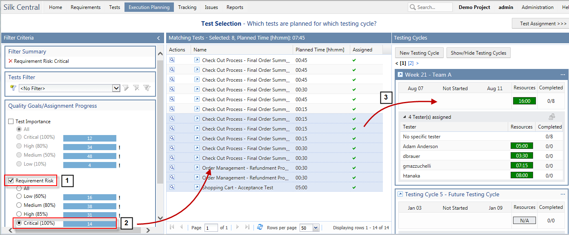This screenshot has height=235, width=569.
Task: Click the Test Assignment >>> button
Action: (x=540, y=24)
